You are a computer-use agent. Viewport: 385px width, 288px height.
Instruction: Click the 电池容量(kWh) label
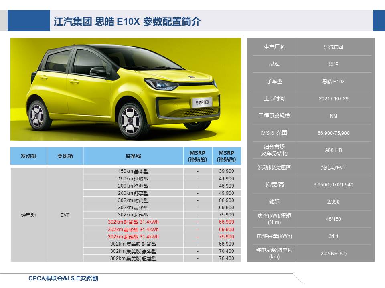274,236
